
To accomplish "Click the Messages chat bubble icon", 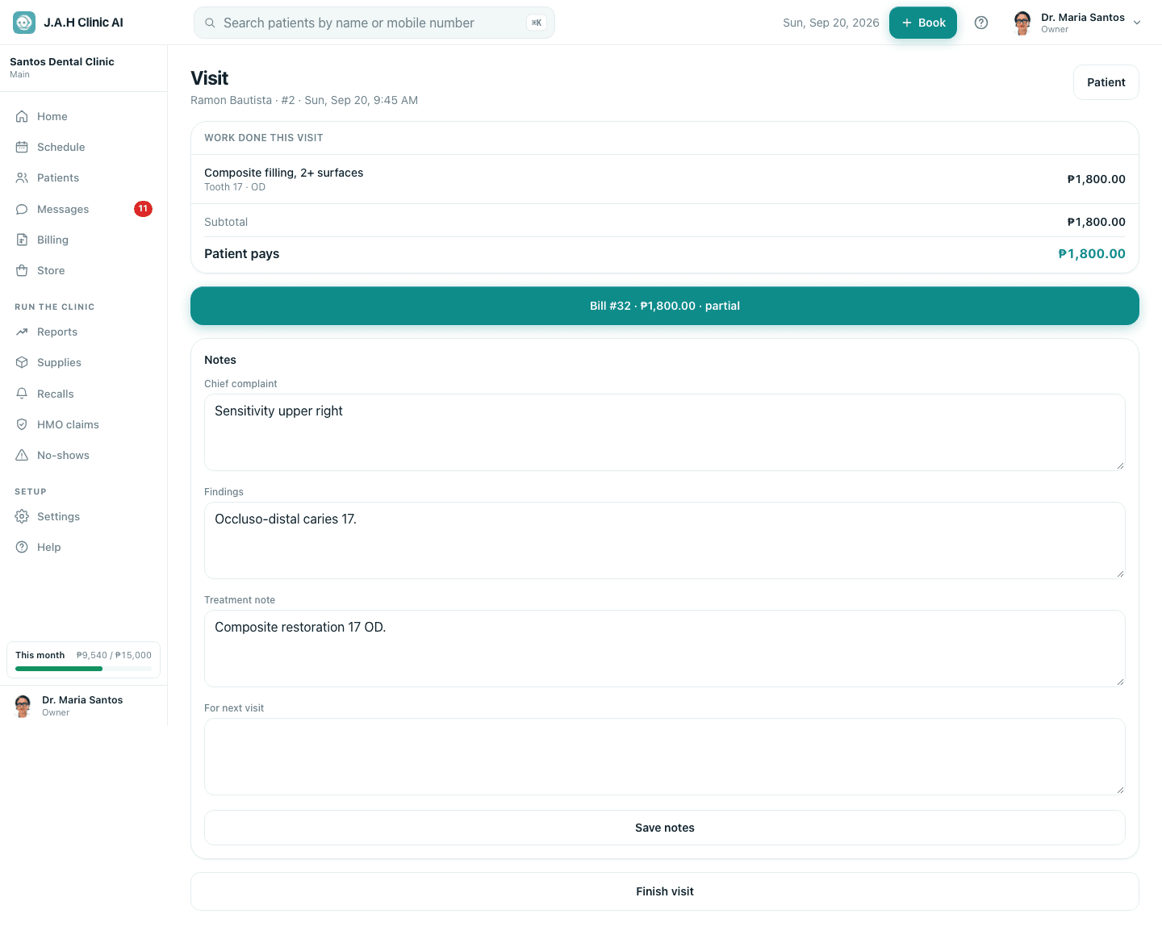I will pyautogui.click(x=22, y=209).
